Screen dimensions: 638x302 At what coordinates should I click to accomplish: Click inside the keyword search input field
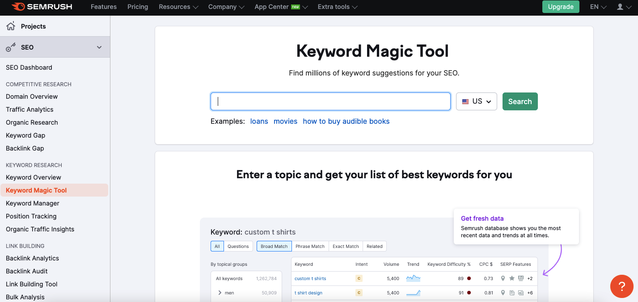click(330, 101)
